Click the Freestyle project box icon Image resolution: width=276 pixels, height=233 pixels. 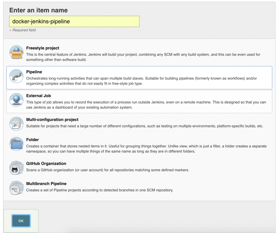(16, 52)
